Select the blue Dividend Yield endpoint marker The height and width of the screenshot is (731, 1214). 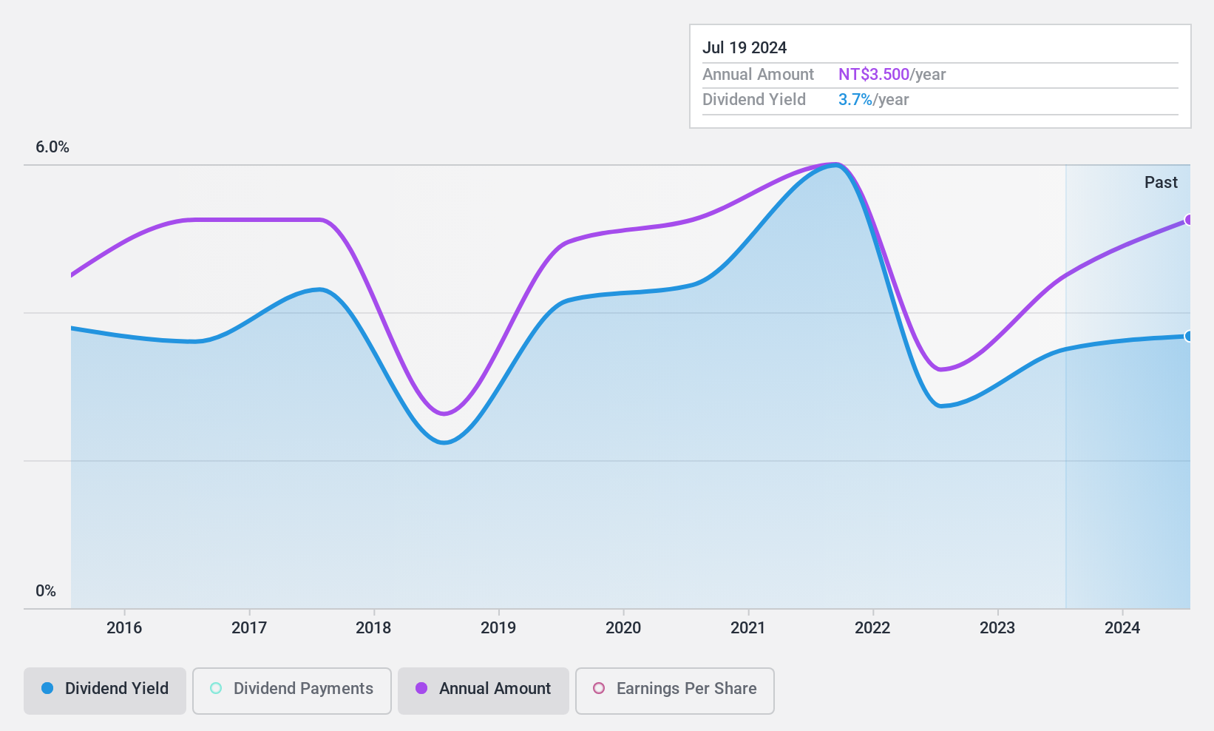click(x=1189, y=336)
